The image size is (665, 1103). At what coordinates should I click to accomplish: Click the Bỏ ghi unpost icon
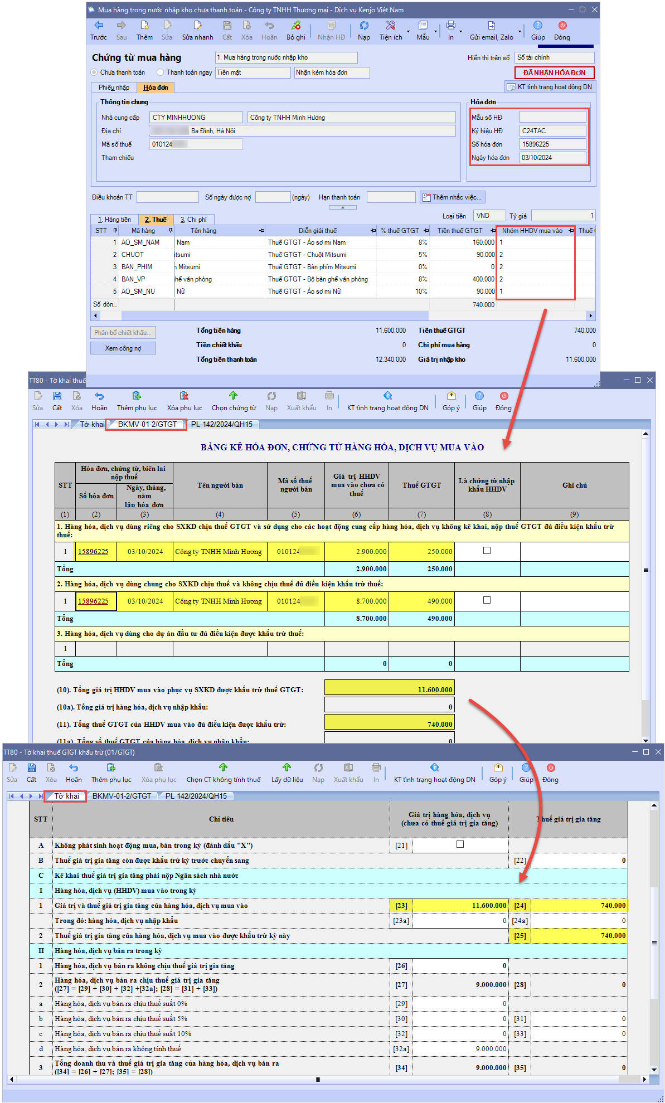coord(296,26)
